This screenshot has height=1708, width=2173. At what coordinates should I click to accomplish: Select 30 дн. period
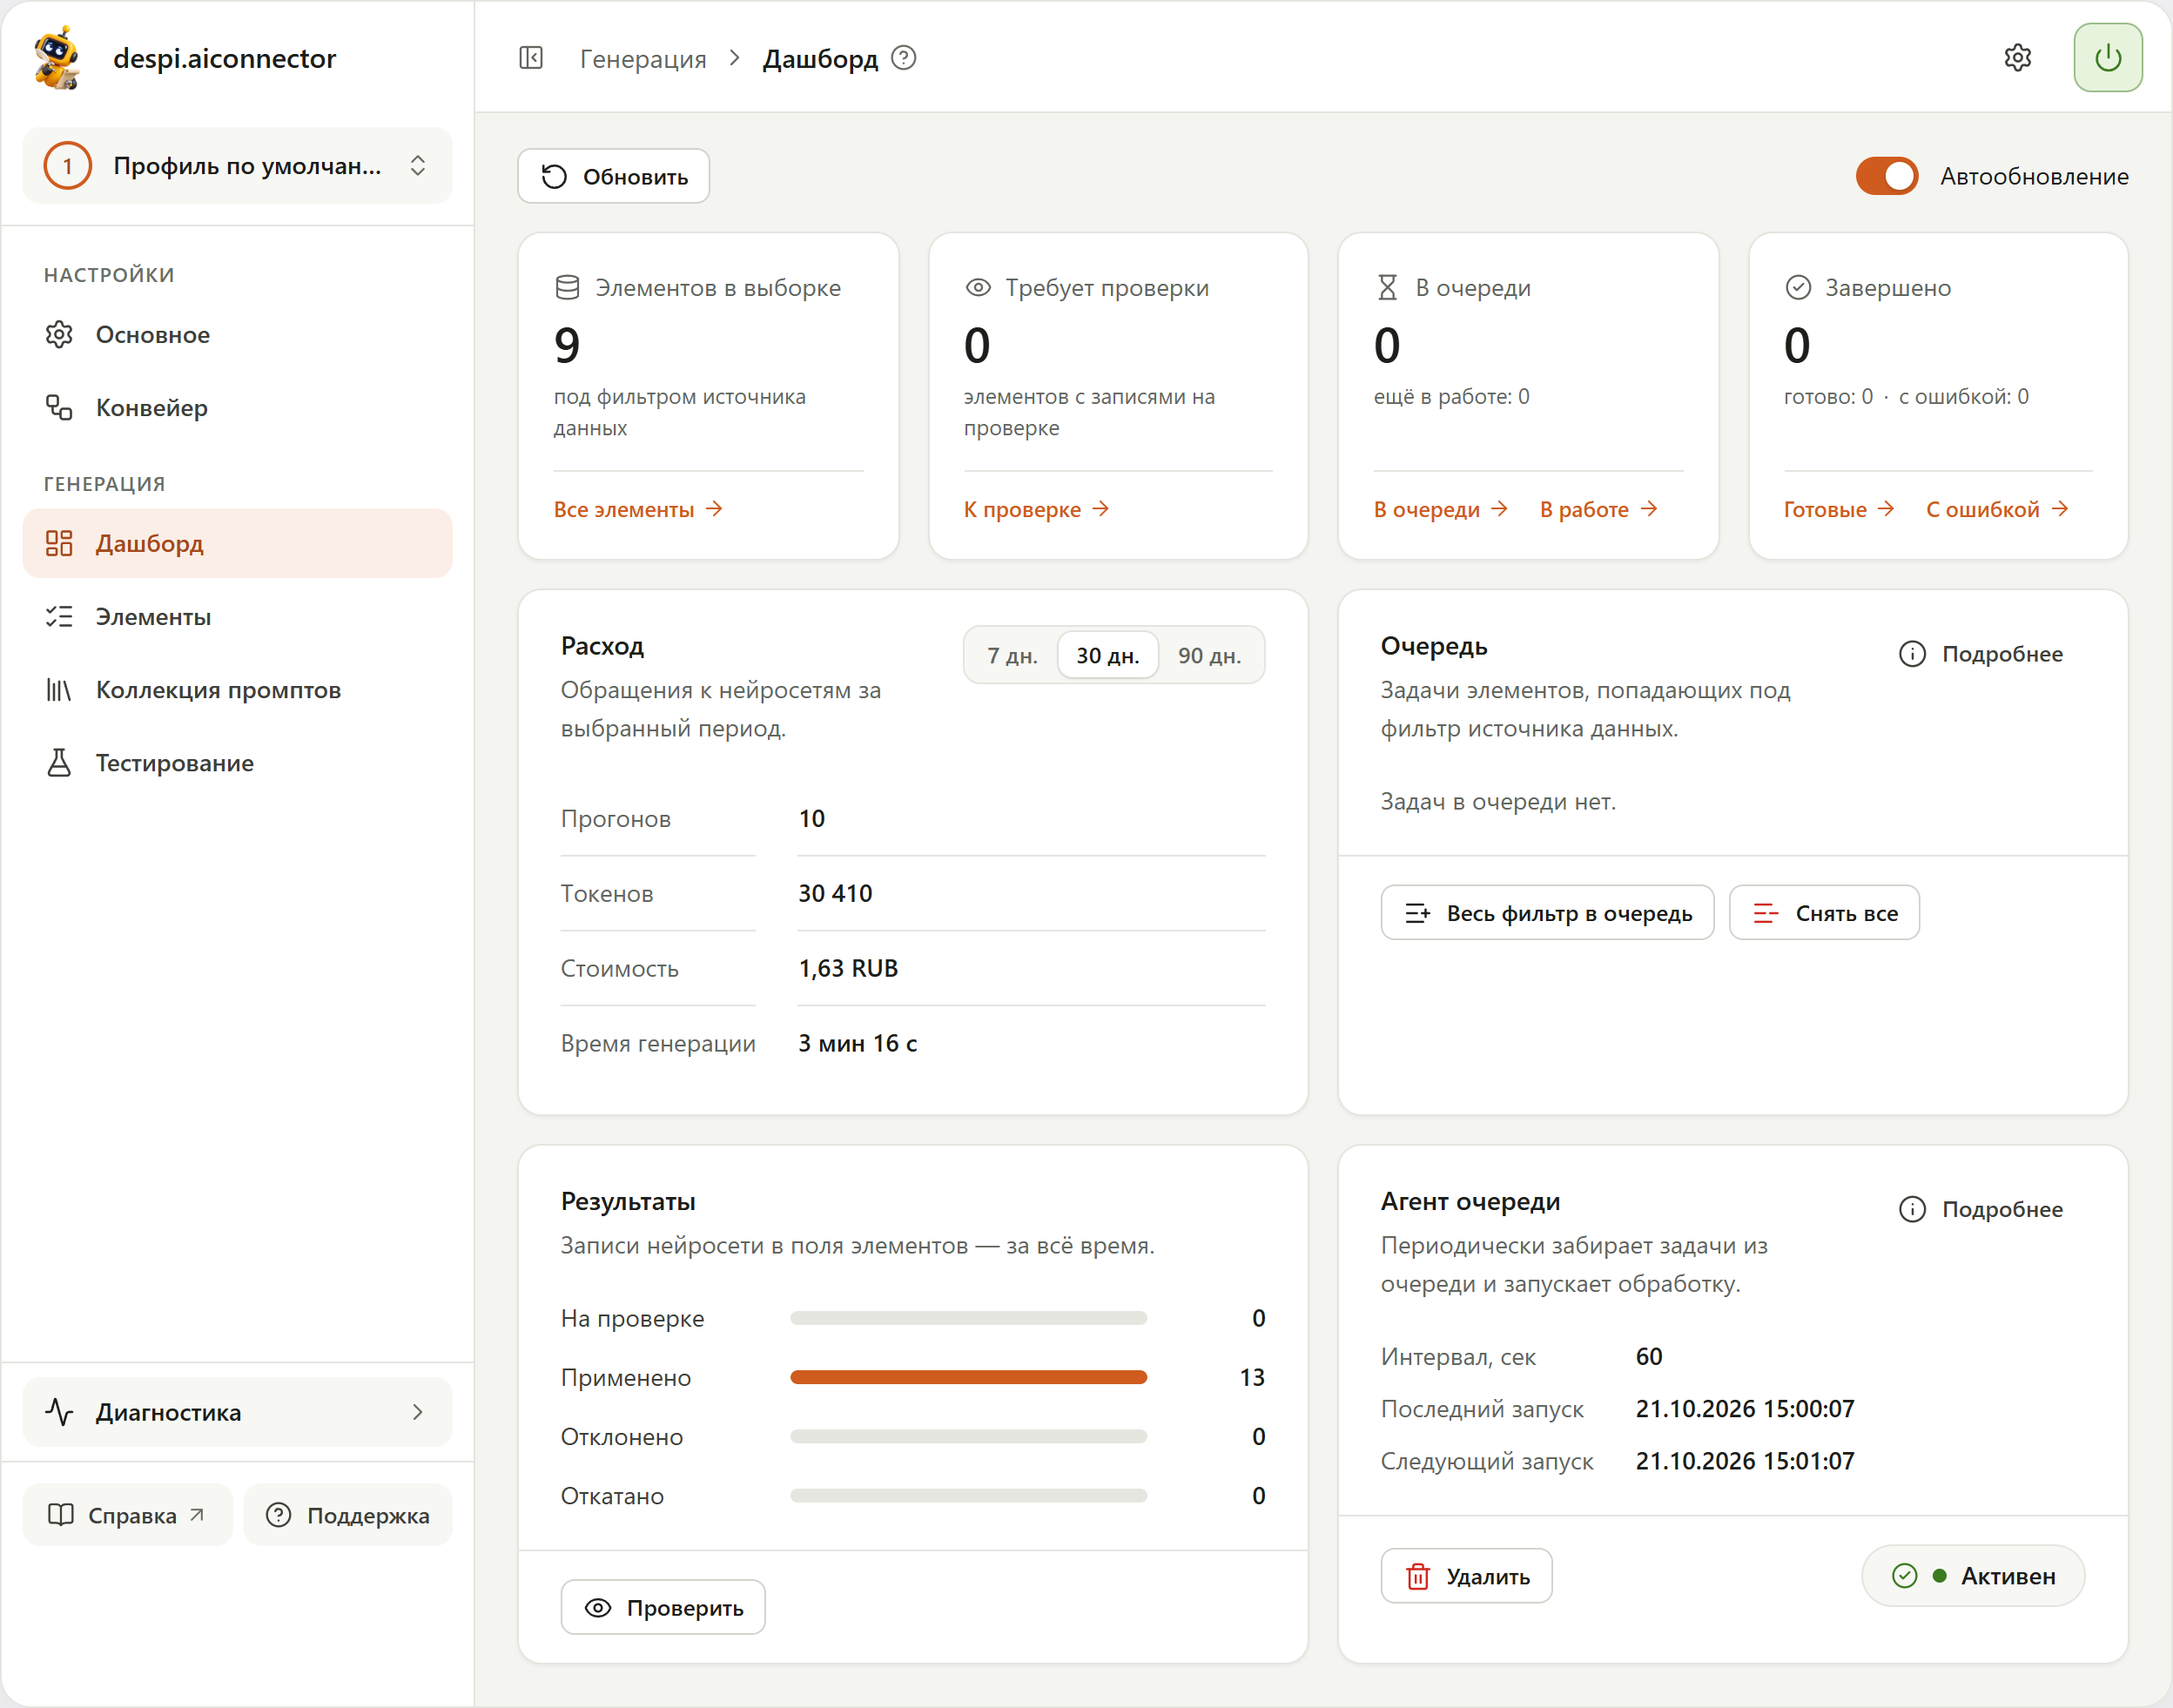click(1108, 656)
